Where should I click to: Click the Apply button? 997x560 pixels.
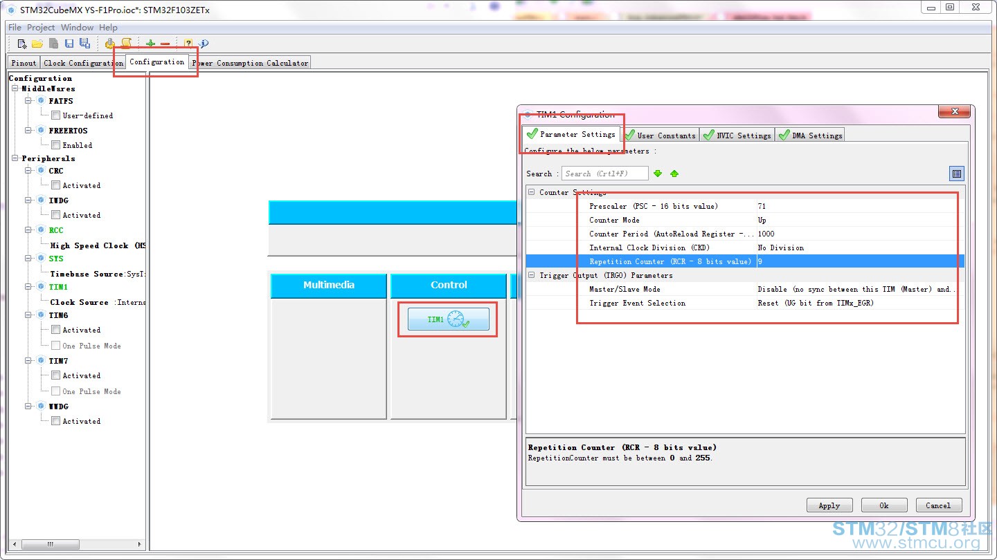pyautogui.click(x=829, y=505)
